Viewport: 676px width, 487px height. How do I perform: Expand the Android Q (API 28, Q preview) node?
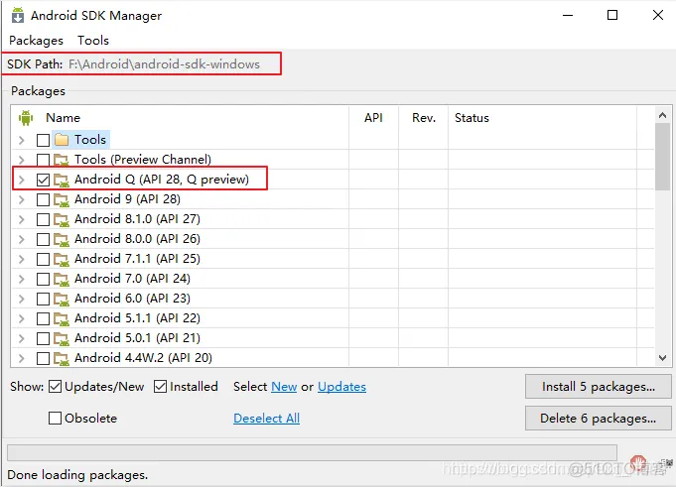pos(22,180)
